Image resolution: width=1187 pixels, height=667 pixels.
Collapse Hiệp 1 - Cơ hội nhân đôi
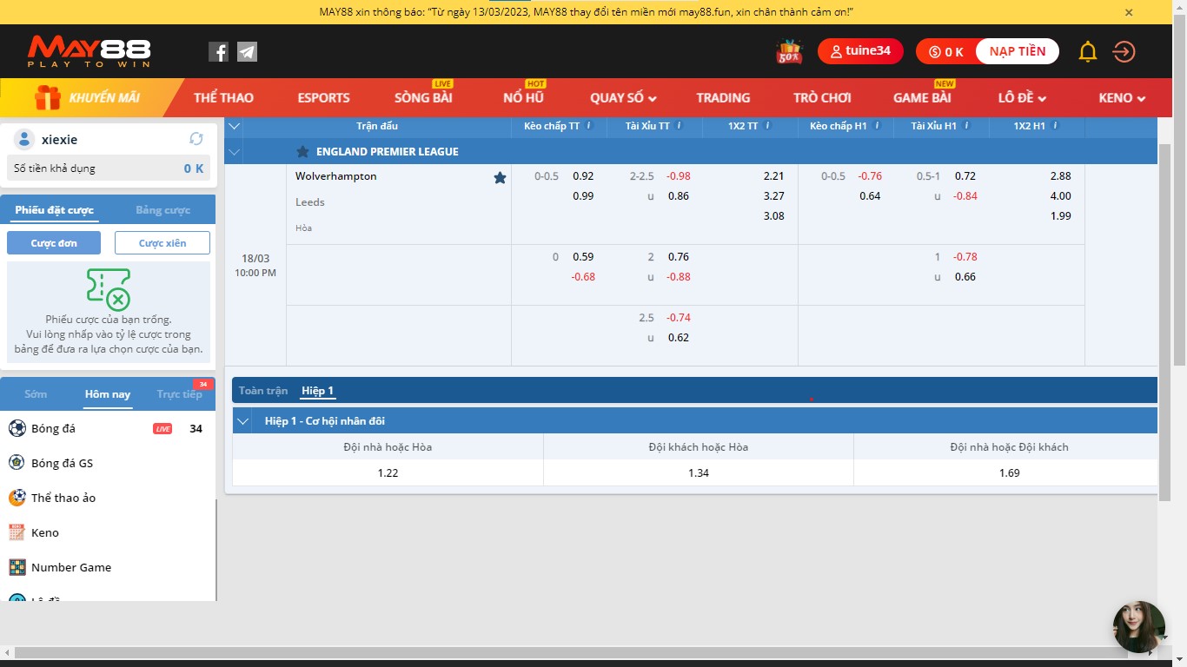point(242,421)
